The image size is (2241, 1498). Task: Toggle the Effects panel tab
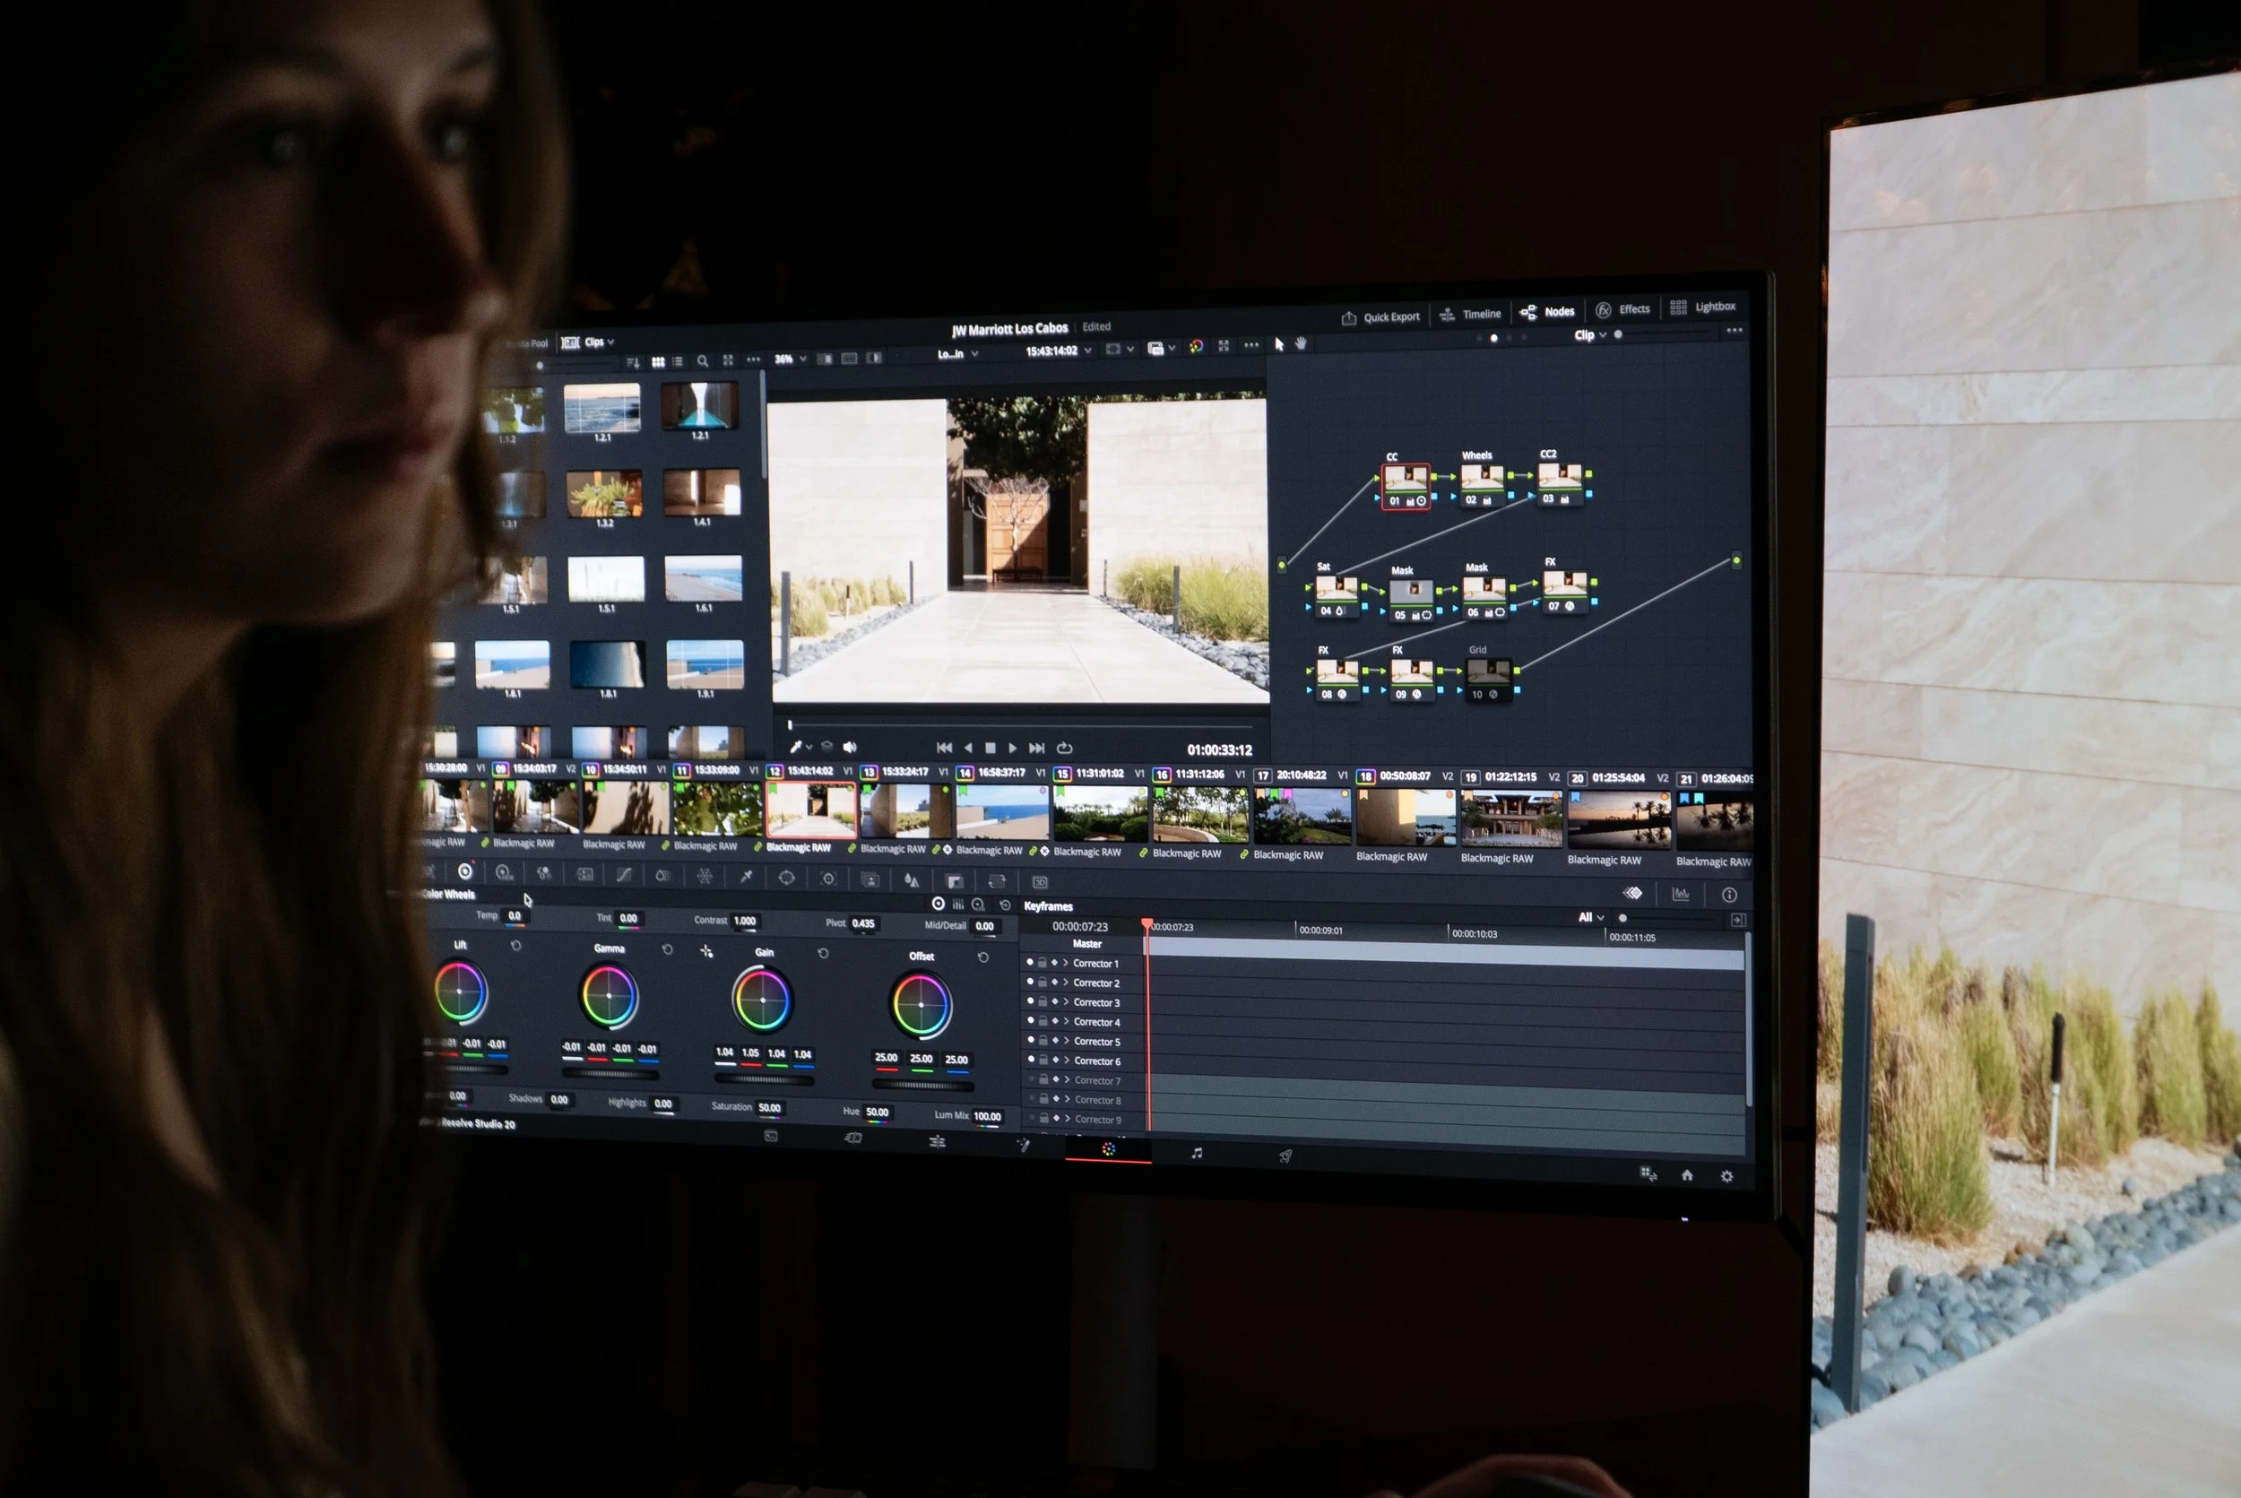(1623, 309)
